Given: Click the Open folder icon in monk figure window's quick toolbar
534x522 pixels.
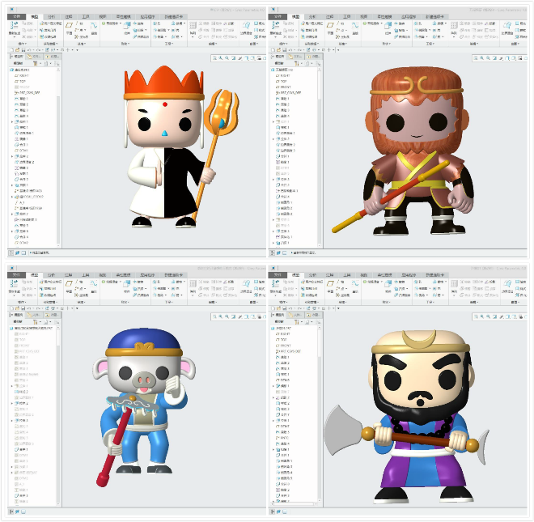Looking at the screenshot, I should [17, 49].
